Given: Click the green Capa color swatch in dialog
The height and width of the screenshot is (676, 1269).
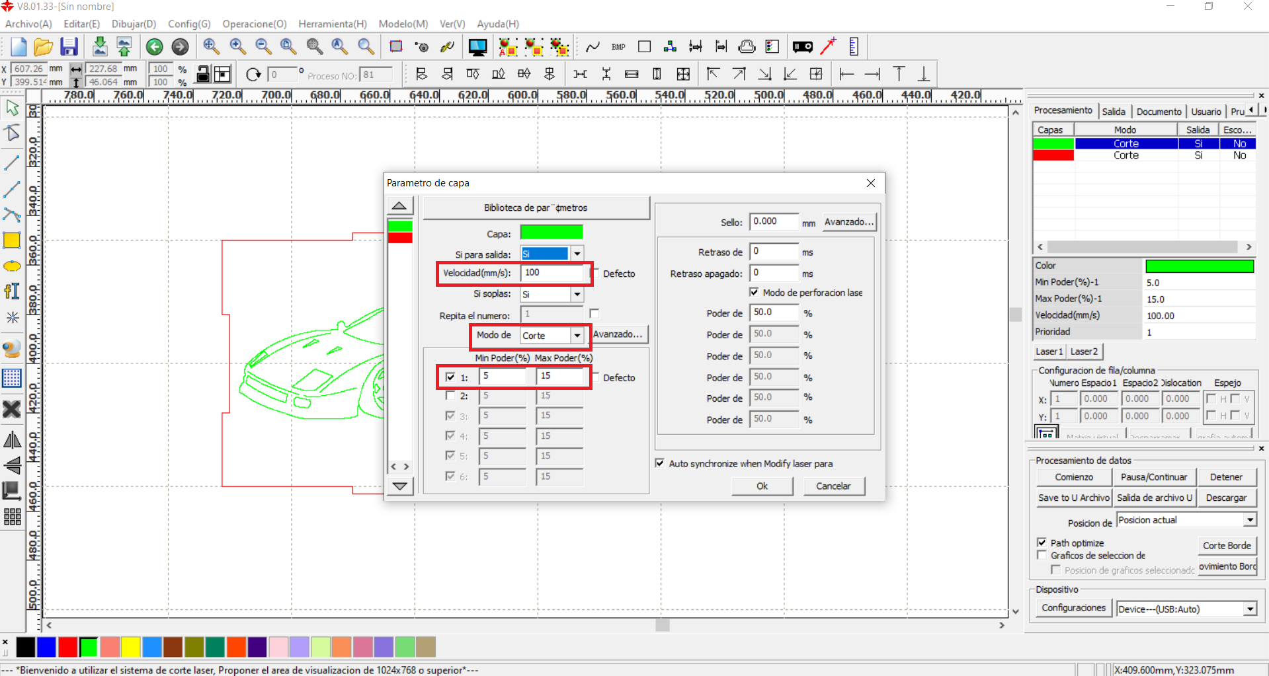Looking at the screenshot, I should [552, 233].
